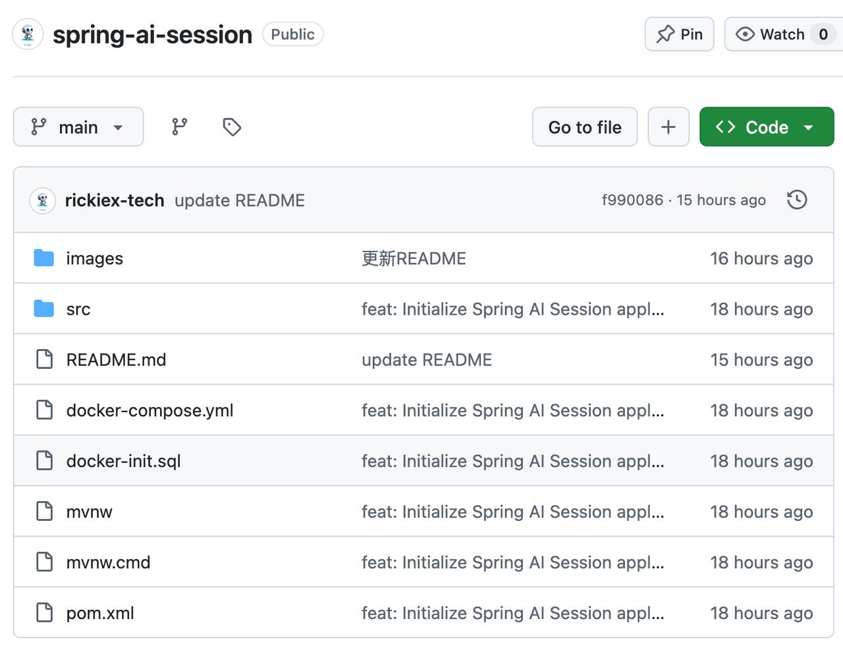Open the docker-compose.yml file
This screenshot has height=650, width=843.
pyautogui.click(x=150, y=410)
